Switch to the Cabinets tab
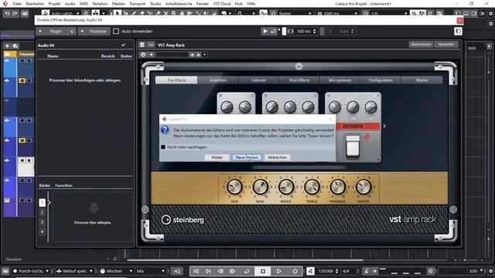Viewport: 495px width, 278px height. point(258,80)
